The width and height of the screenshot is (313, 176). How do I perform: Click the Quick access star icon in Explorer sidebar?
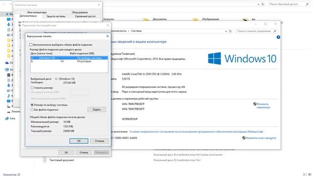(7, 14)
